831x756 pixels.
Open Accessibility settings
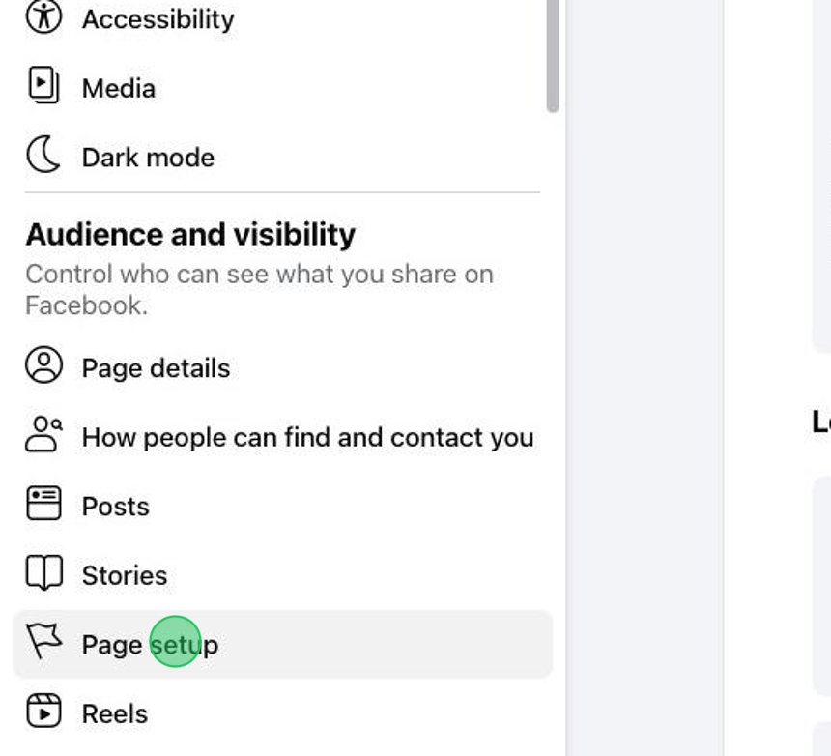point(158,19)
